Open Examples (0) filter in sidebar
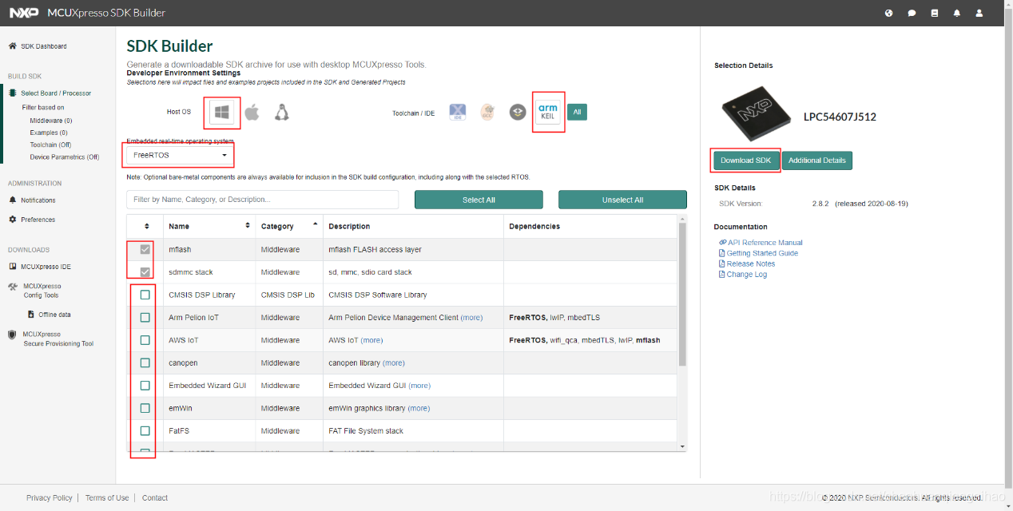 49,133
